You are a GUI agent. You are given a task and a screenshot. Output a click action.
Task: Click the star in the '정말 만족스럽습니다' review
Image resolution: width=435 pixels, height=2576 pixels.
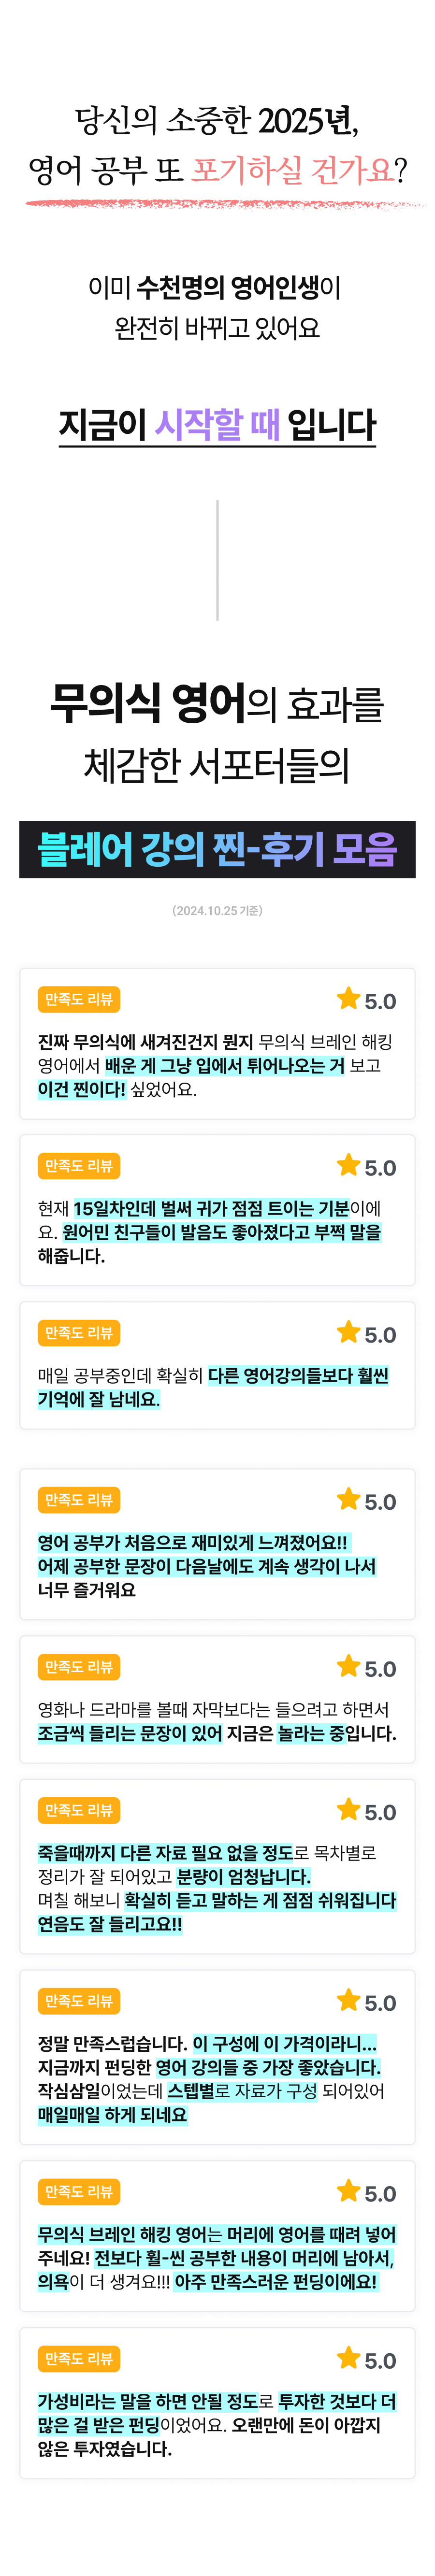tap(348, 2000)
